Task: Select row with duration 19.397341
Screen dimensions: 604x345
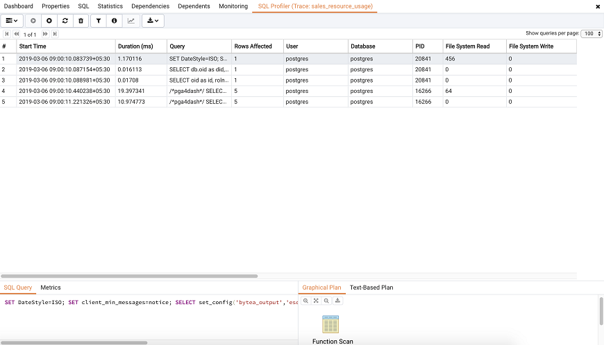Action: point(288,91)
